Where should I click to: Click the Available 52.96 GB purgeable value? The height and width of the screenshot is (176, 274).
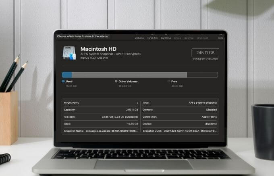pos(120,117)
